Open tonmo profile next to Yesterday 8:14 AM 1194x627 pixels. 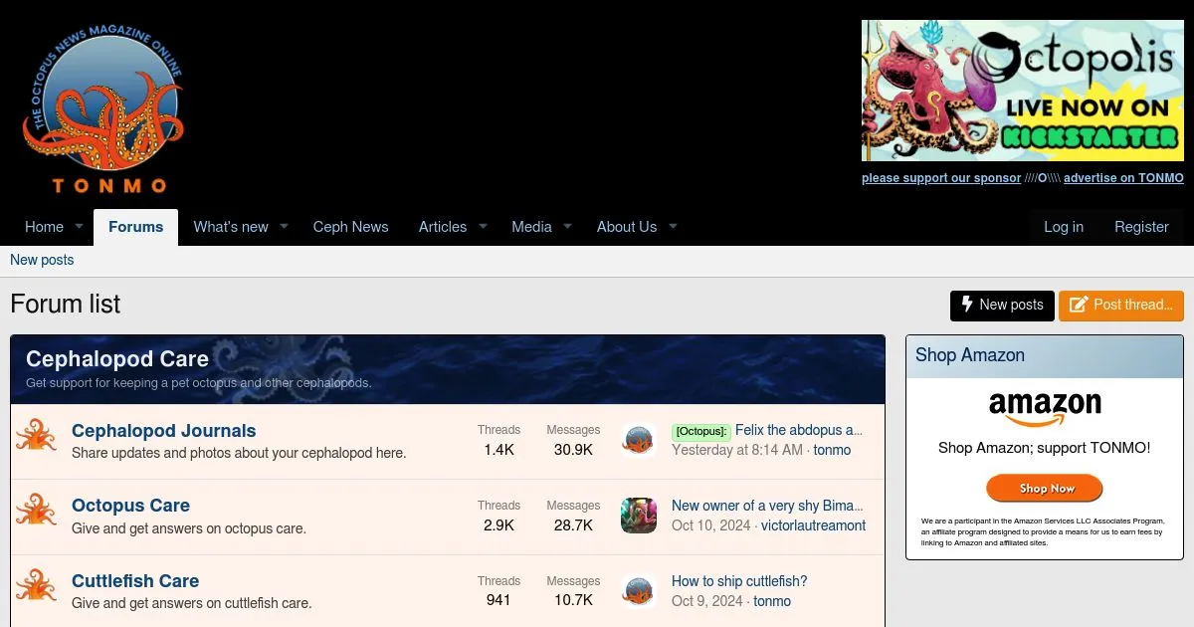[x=832, y=450]
